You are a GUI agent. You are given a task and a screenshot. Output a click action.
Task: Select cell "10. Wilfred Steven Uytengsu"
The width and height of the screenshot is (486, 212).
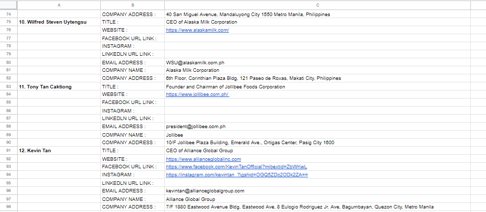(59, 22)
